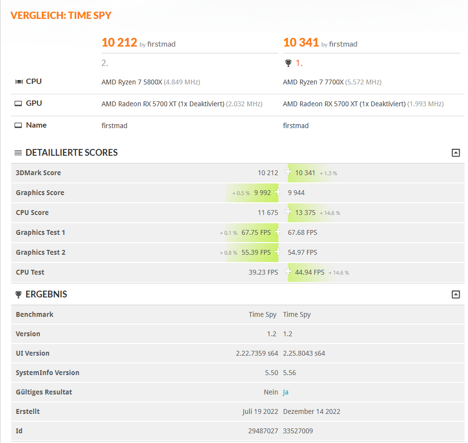Click the orange '1.' rank label
Image resolution: width=468 pixels, height=443 pixels.
tap(299, 63)
